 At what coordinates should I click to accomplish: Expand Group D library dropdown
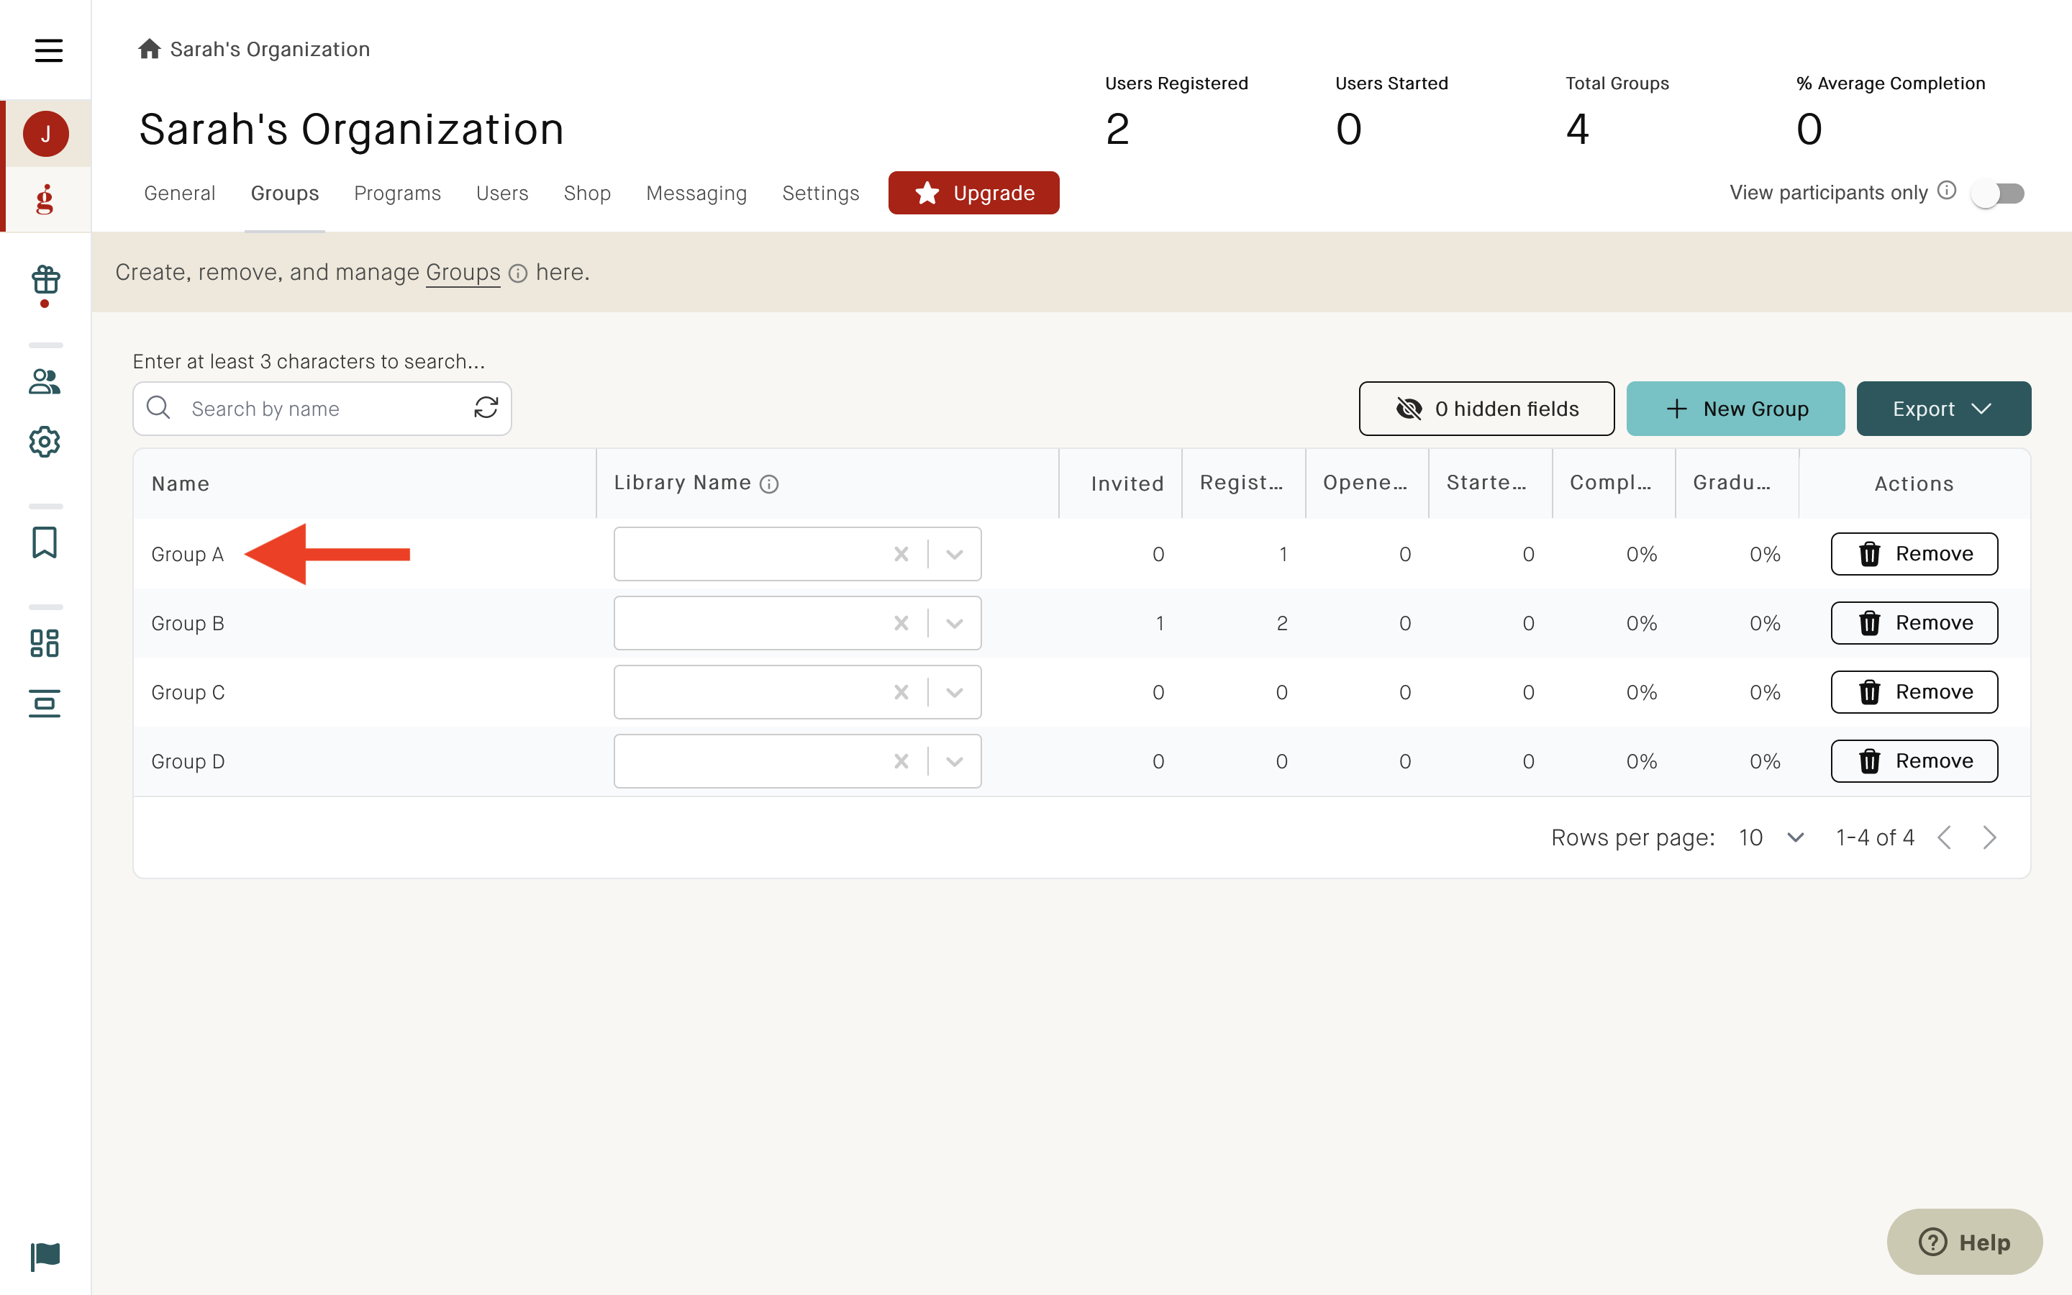coord(954,760)
